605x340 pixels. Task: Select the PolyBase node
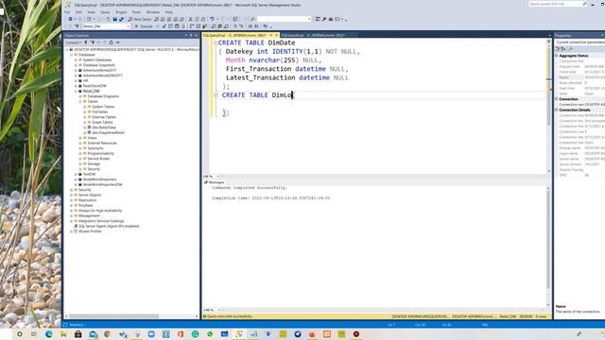tap(86, 206)
